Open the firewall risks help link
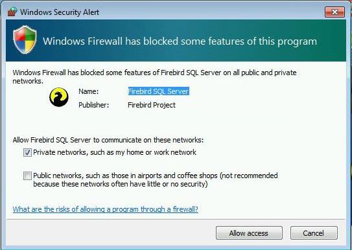The height and width of the screenshot is (250, 352). [x=106, y=209]
